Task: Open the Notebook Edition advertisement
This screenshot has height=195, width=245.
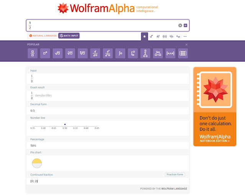Action: point(215,107)
